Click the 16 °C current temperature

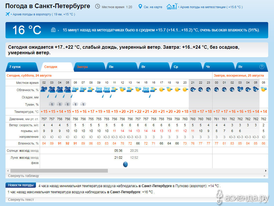[27, 30]
